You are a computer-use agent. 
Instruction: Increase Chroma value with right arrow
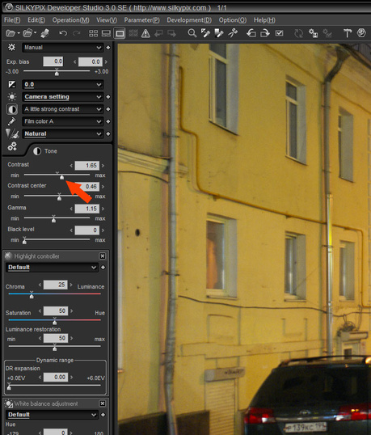coord(71,285)
